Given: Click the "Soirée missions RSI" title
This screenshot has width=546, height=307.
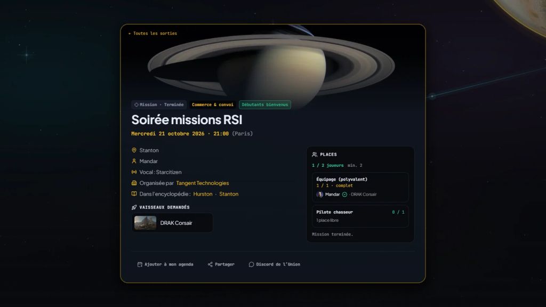Looking at the screenshot, I should [187, 120].
